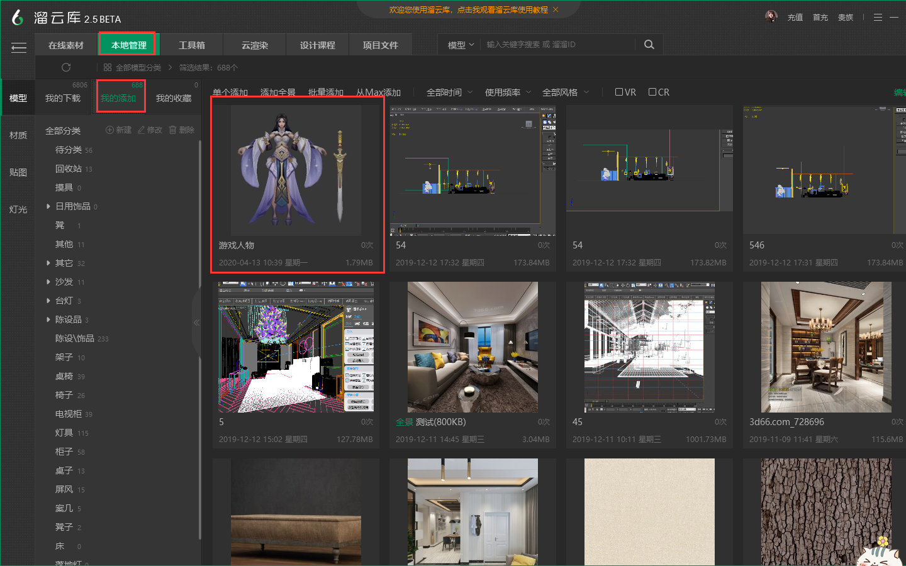Open the model 5 thumbnail

coord(296,347)
